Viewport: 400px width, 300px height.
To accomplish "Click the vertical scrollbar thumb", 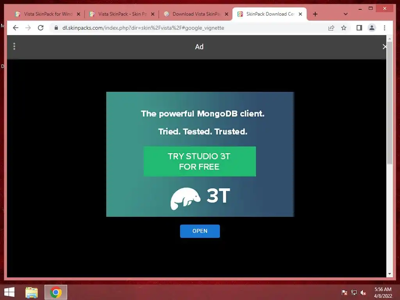I will coord(389,103).
